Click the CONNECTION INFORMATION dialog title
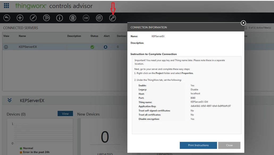This screenshot has height=155, width=274. point(149,27)
